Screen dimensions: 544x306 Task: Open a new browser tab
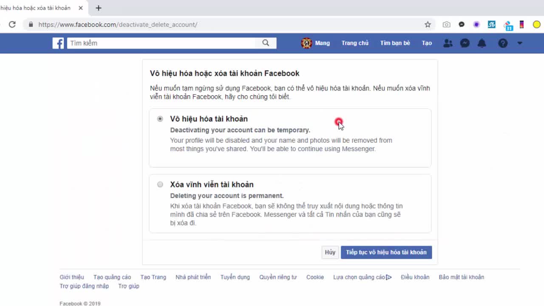(x=99, y=8)
